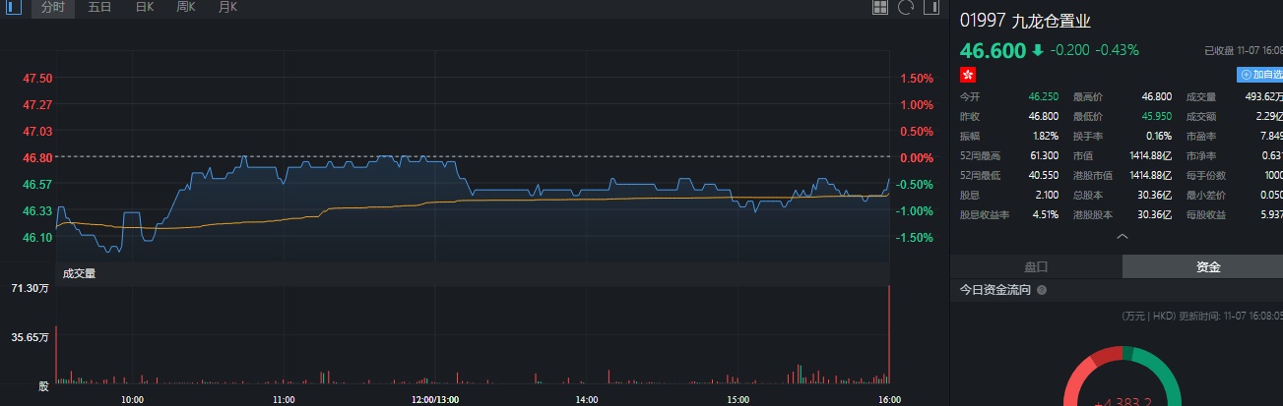Image resolution: width=1283 pixels, height=406 pixels.
Task: Select the 资金 capital flow tab
Action: click(1208, 266)
